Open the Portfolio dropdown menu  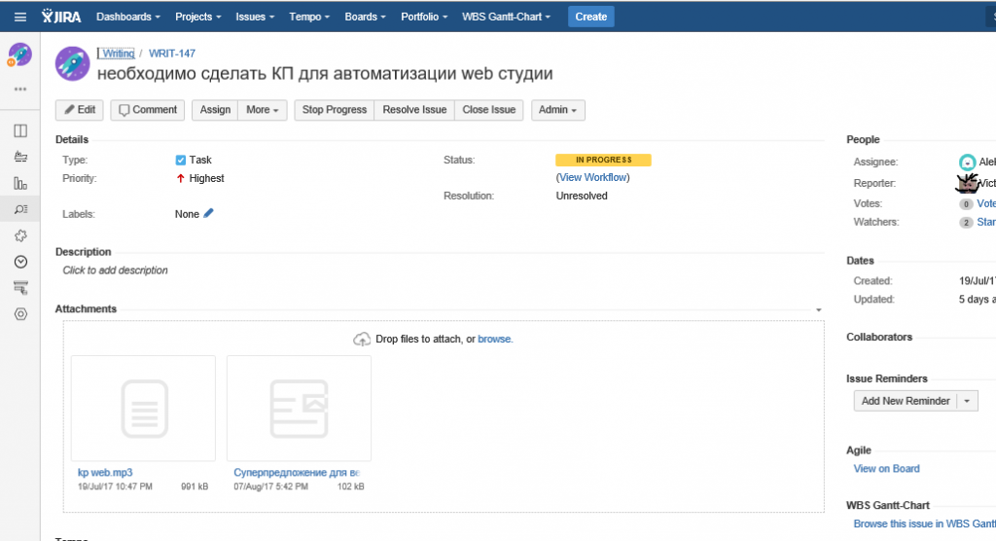pyautogui.click(x=424, y=18)
